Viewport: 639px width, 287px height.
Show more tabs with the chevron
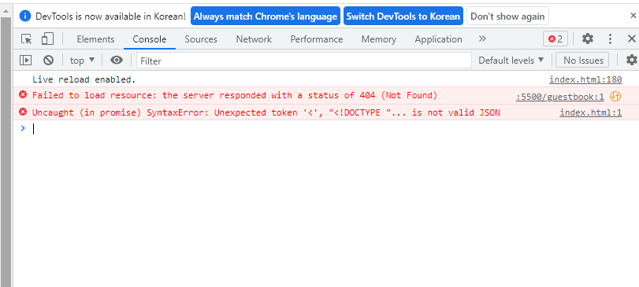(x=482, y=39)
